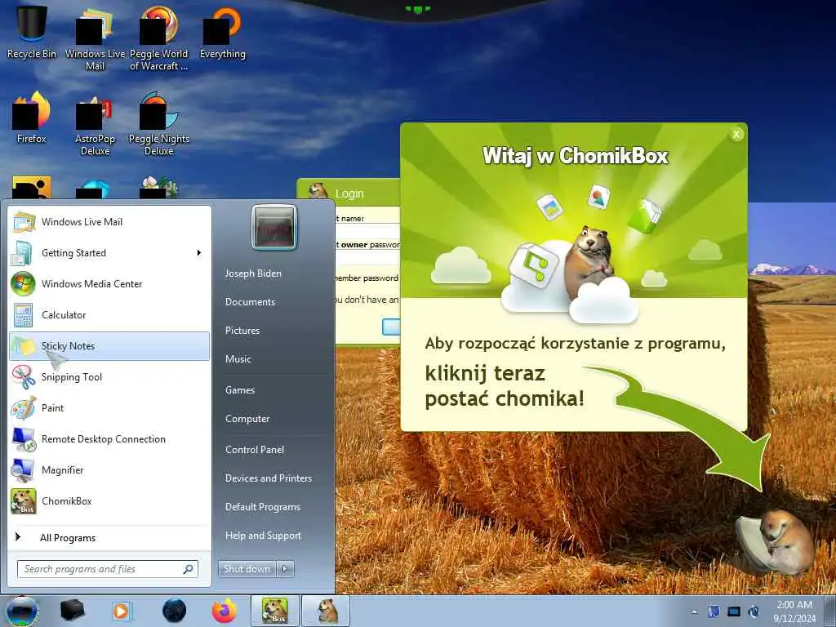Open Shut down options arrow

click(285, 569)
